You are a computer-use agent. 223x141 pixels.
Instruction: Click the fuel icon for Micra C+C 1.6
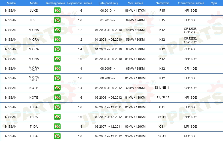[x=57, y=78]
